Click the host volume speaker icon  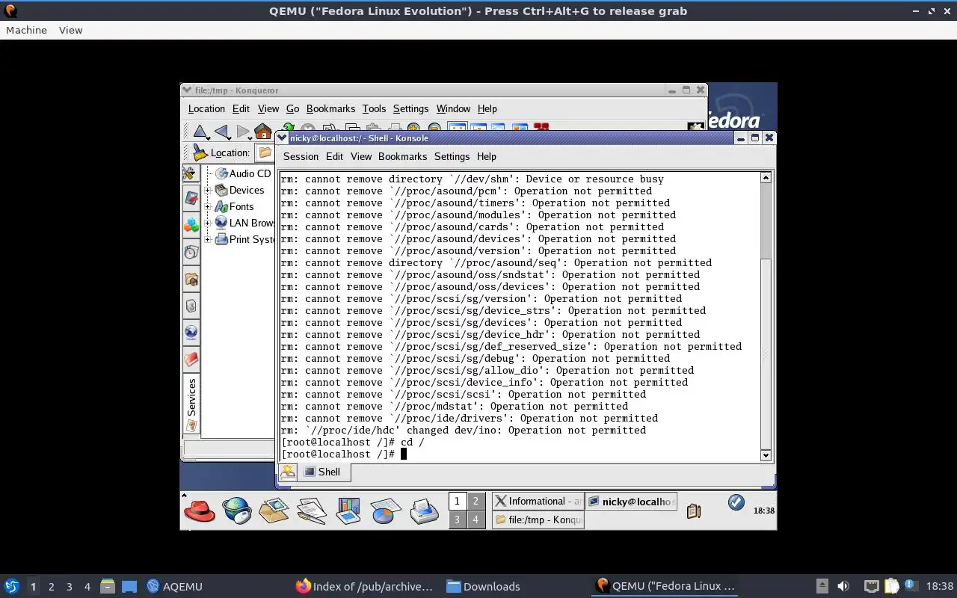(x=843, y=586)
